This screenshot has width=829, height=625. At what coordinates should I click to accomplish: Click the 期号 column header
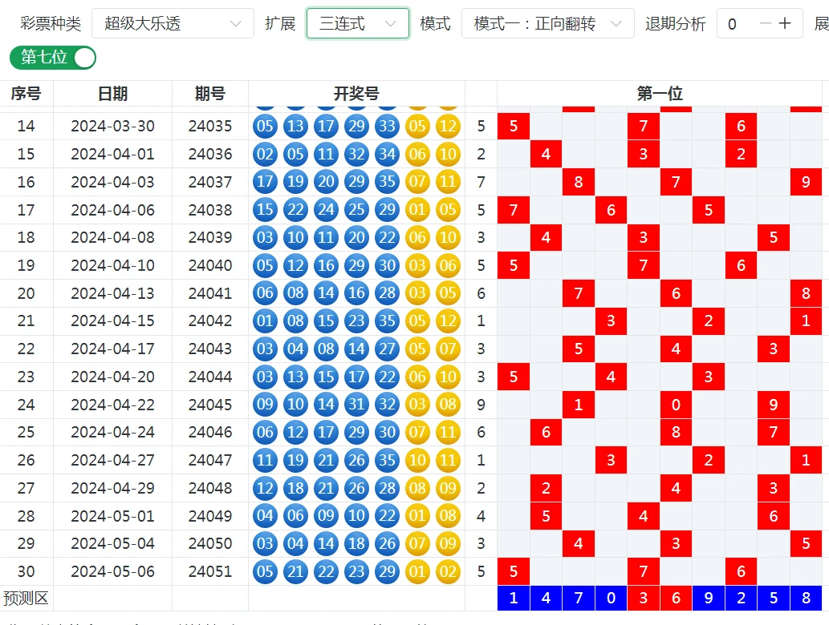click(x=210, y=94)
